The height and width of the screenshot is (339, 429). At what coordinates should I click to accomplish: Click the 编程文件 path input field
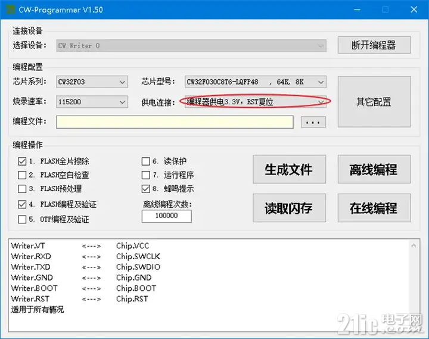(x=175, y=122)
